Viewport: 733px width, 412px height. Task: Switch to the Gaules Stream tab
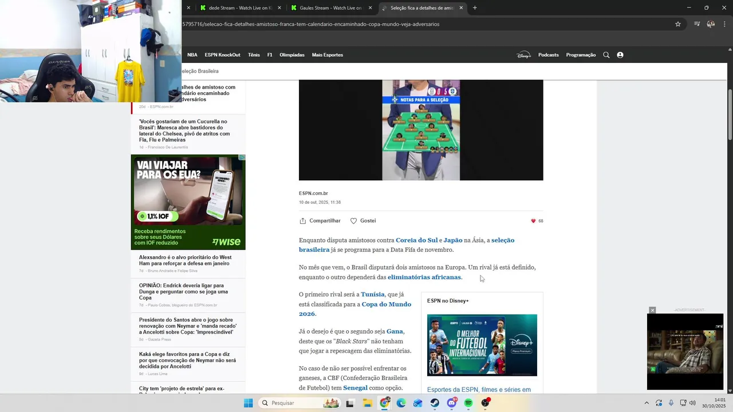[331, 8]
